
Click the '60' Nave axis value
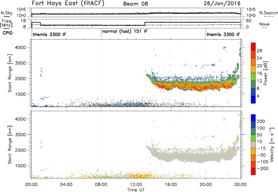[249, 21]
